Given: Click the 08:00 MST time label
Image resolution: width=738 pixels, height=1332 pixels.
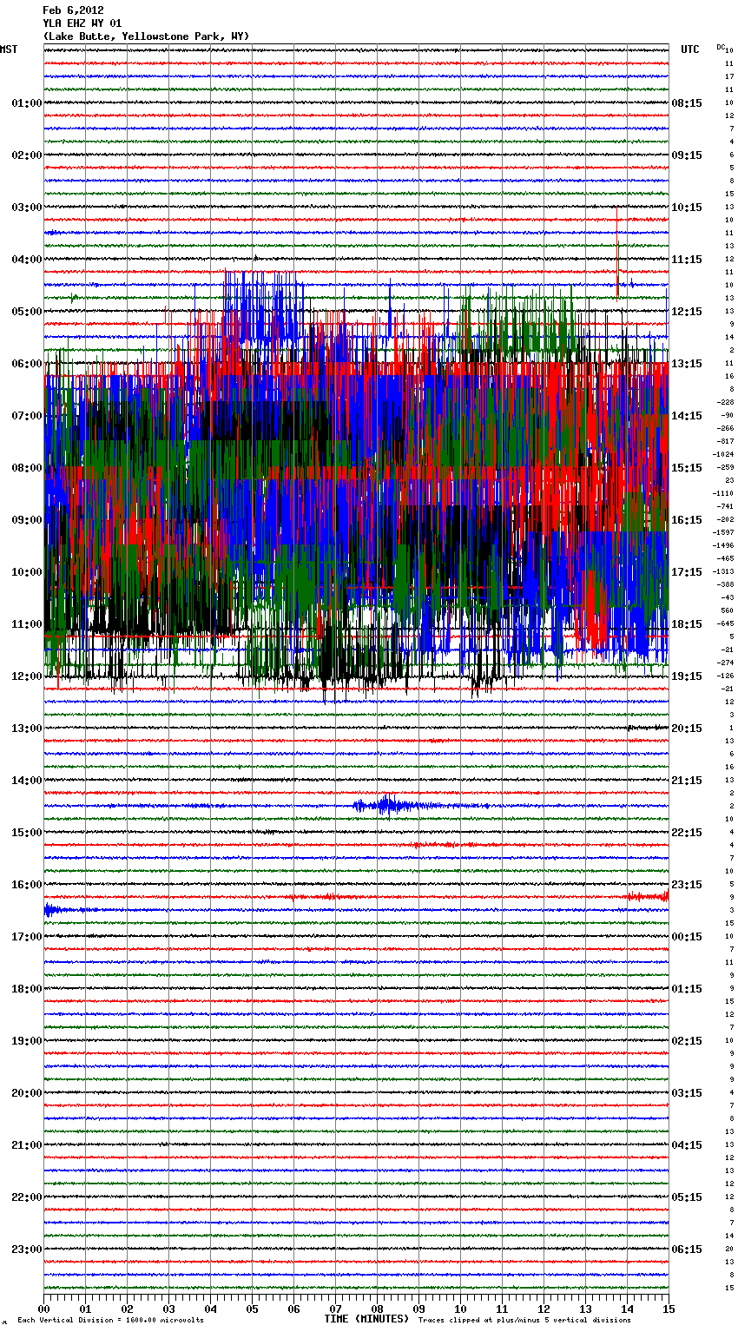Looking at the screenshot, I should (x=27, y=468).
